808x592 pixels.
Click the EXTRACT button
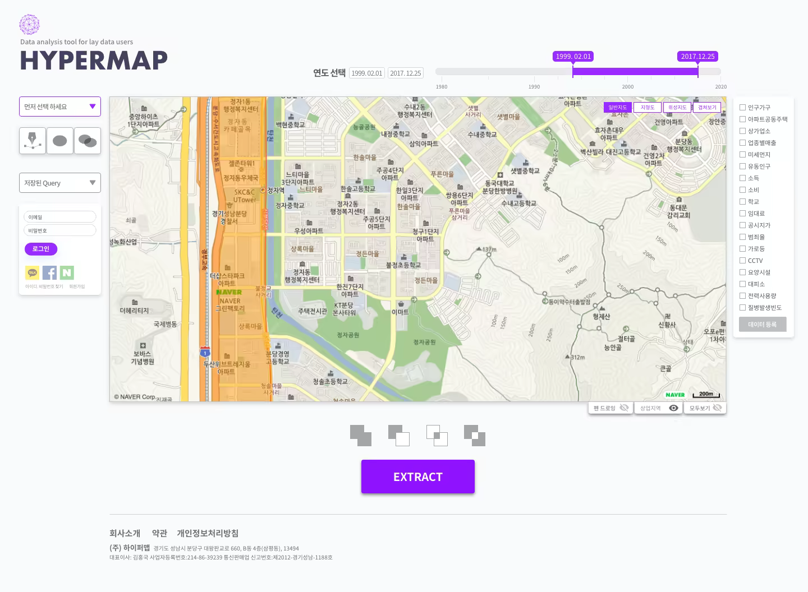pyautogui.click(x=417, y=477)
